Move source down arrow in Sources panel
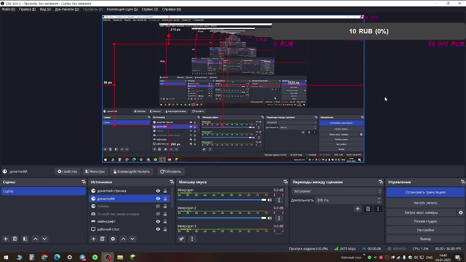Image resolution: width=466 pixels, height=262 pixels. pos(133,239)
